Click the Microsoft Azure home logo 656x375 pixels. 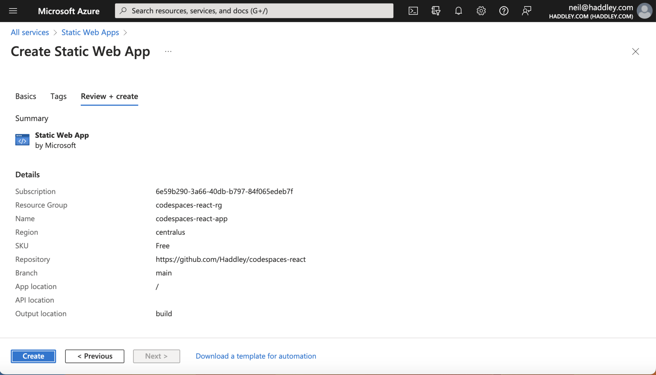(69, 11)
